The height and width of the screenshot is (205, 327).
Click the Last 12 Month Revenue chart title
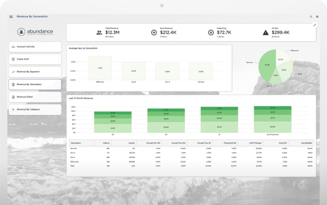click(x=81, y=98)
